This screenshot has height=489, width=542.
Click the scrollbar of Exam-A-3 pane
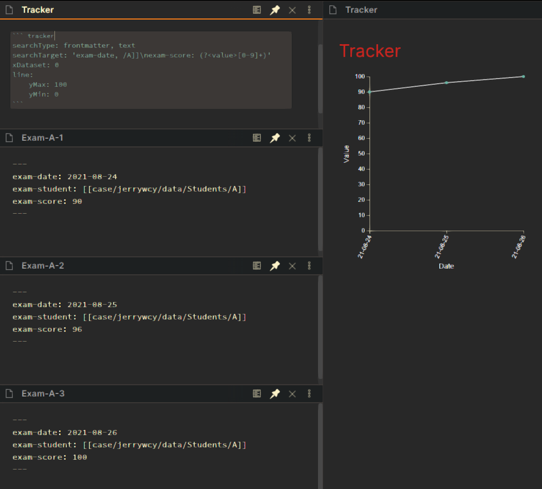[320, 446]
